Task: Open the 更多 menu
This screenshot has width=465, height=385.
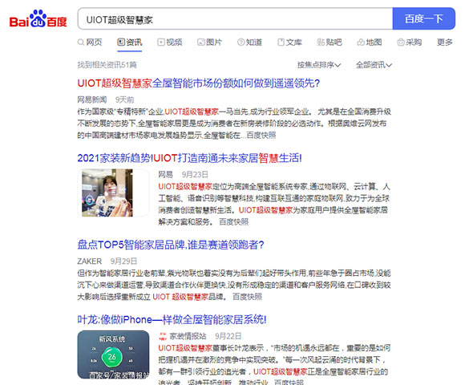Action: [x=444, y=43]
